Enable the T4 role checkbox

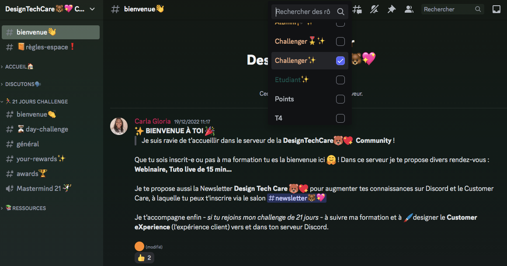[340, 118]
